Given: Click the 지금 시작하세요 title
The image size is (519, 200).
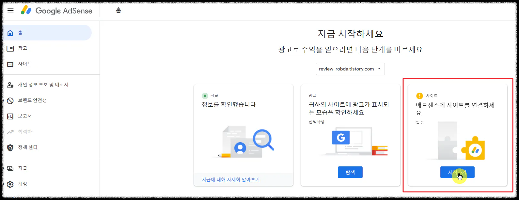Looking at the screenshot, I should [350, 34].
